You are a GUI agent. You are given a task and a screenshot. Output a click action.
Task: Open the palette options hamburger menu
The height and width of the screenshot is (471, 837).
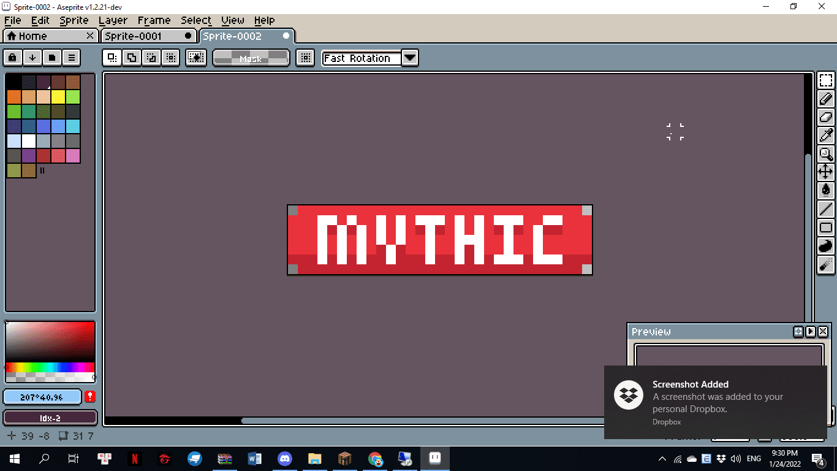click(72, 57)
